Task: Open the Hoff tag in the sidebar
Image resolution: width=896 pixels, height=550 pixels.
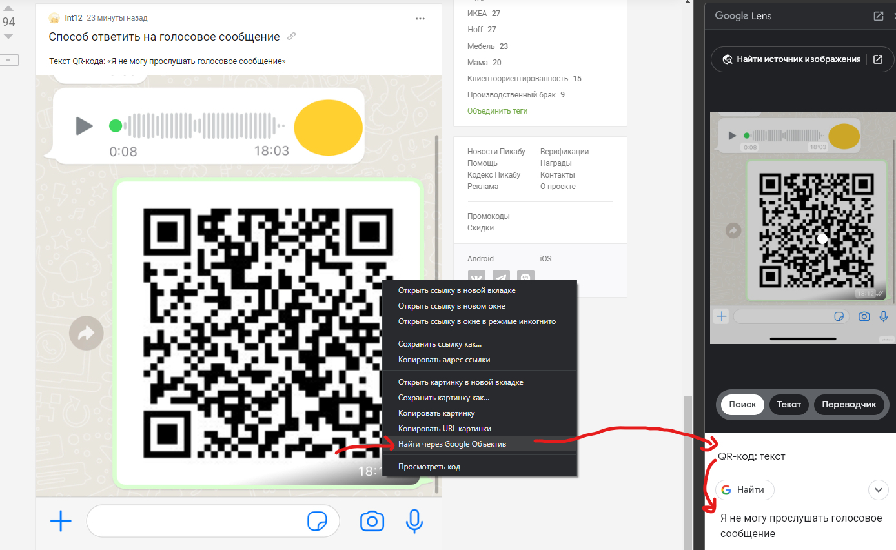Action: (475, 30)
